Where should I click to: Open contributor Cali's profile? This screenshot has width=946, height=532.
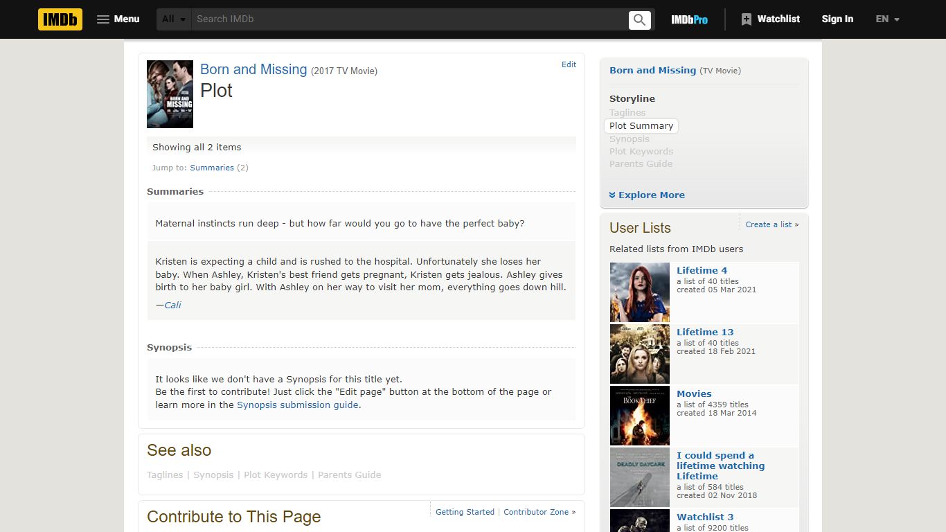coord(172,305)
